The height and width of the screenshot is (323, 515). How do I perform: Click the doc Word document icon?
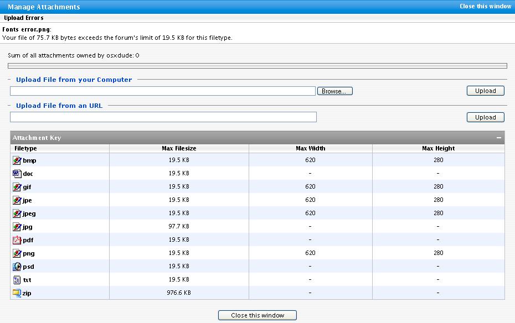click(x=17, y=174)
